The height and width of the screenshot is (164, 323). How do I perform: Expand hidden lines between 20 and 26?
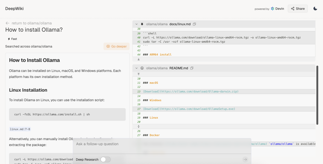pyautogui.click(x=139, y=126)
